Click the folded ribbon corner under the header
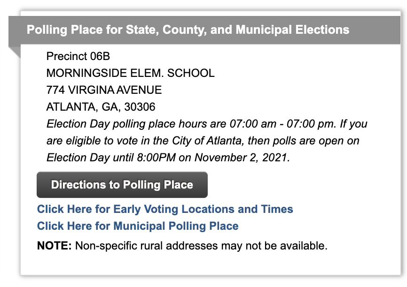This screenshot has height=287, width=407. tap(15, 53)
